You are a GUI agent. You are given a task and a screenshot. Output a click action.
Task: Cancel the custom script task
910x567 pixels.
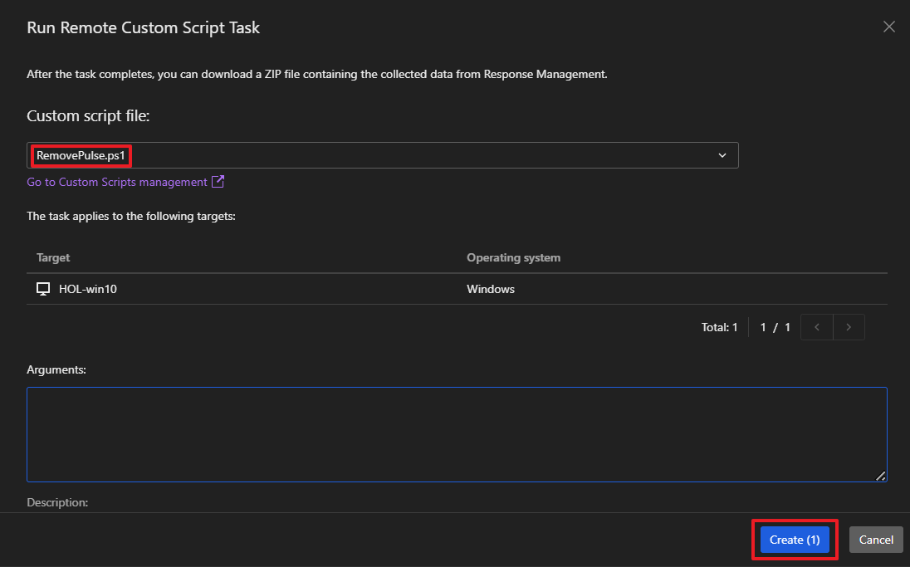[x=876, y=540]
